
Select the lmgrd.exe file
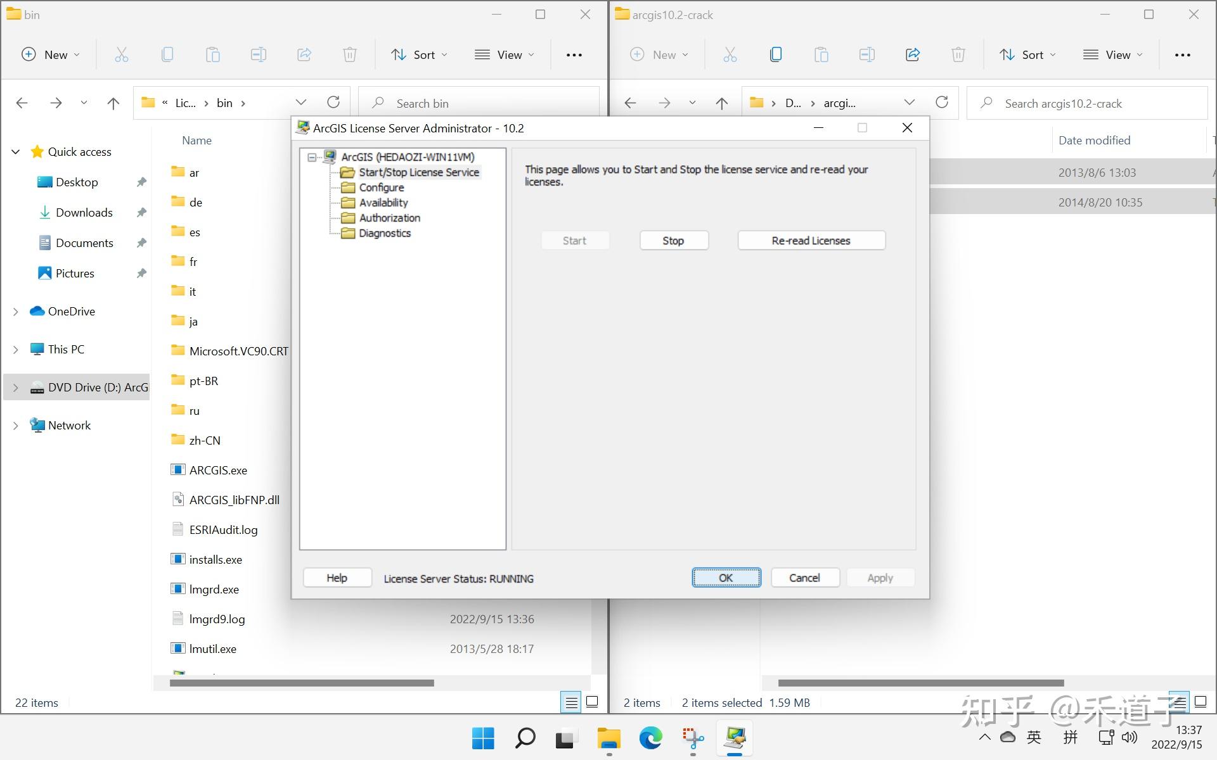214,589
